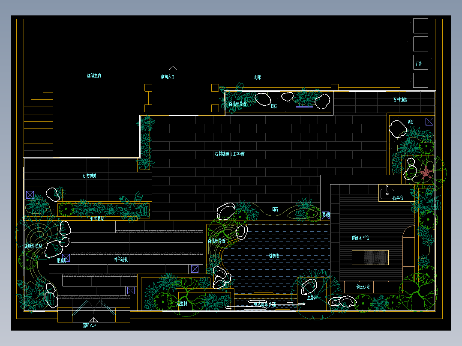
Task: Select the 中式景墙 label
Action: 98,218
